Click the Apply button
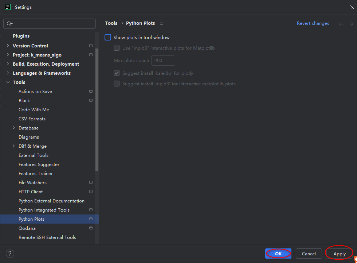 [340, 254]
